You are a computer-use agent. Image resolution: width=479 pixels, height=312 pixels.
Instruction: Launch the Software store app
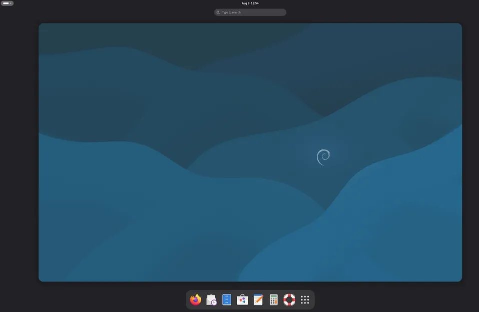[x=242, y=300]
